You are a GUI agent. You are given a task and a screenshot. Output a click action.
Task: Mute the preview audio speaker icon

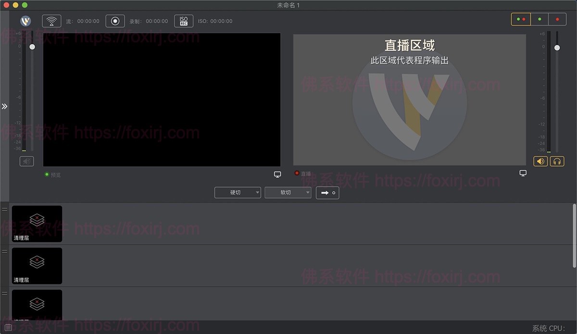pos(26,161)
